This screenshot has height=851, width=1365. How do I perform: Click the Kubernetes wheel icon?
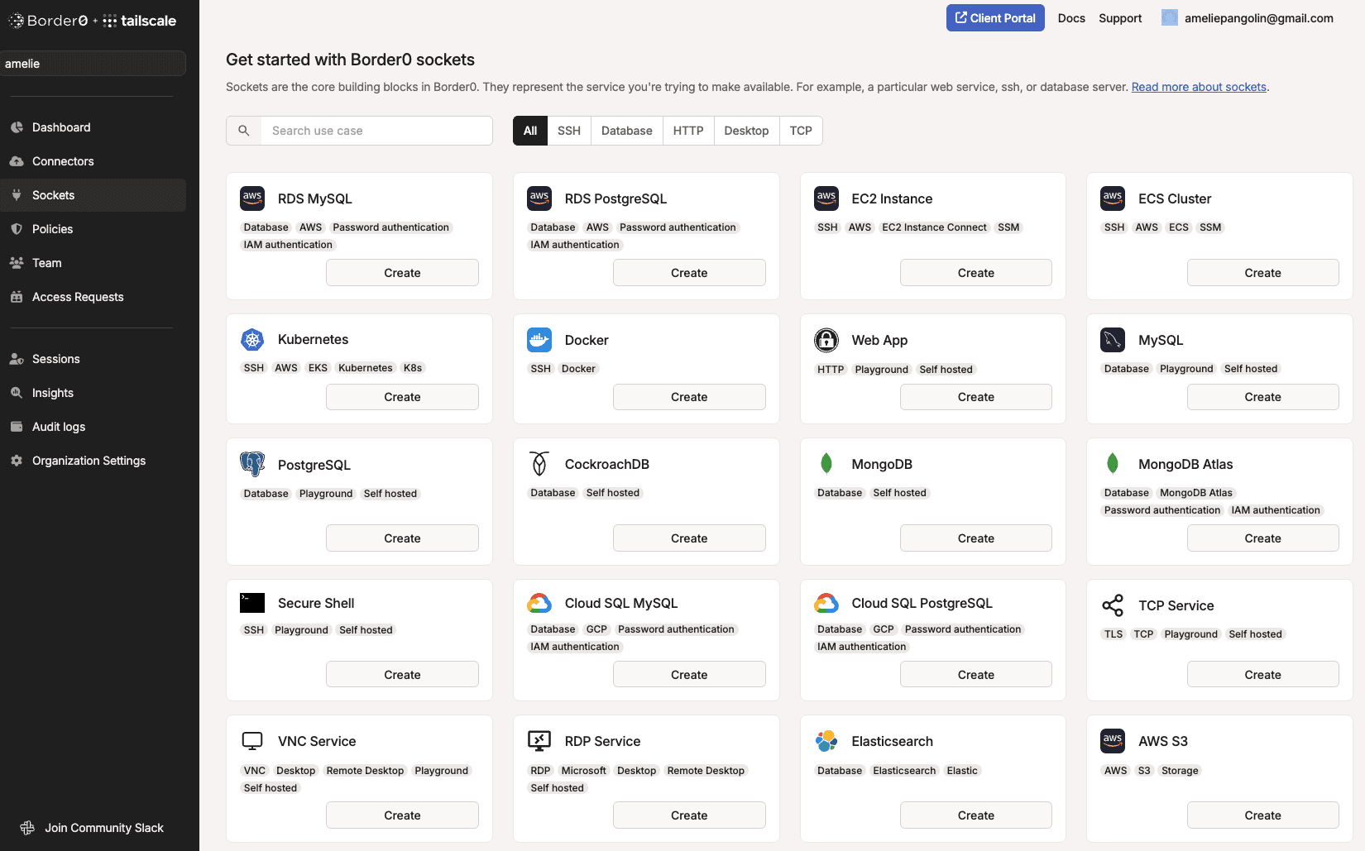click(252, 339)
